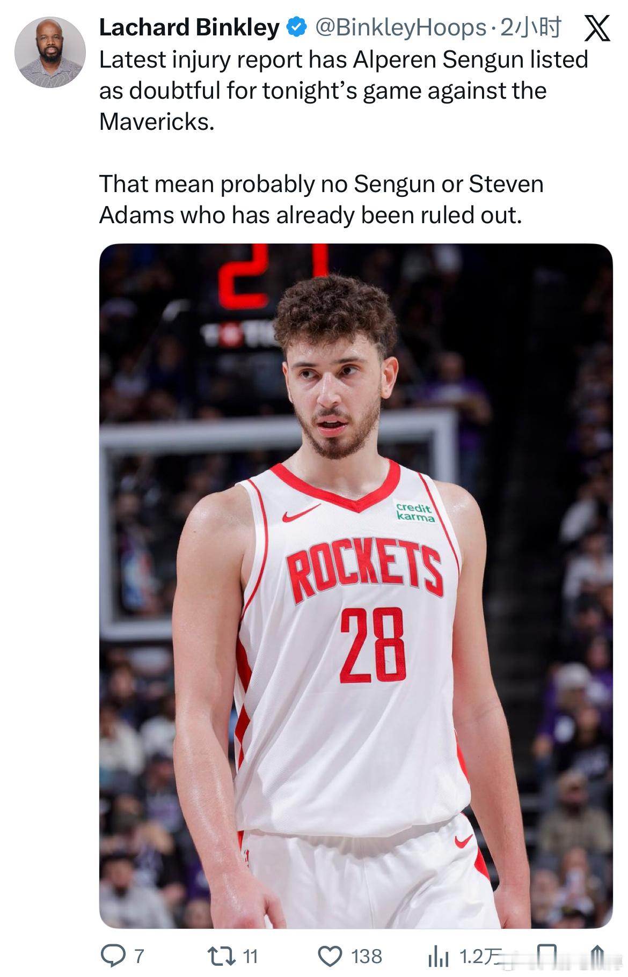The height and width of the screenshot is (977, 628).
Task: Open the view count bar chart icon
Action: coord(438,957)
